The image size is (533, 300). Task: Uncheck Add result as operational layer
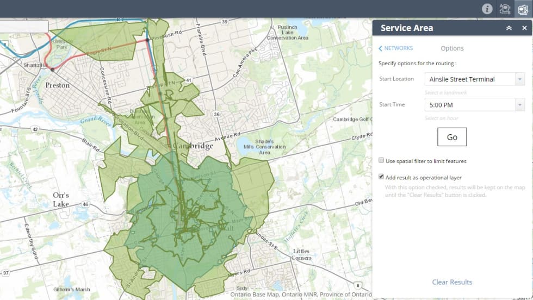[x=382, y=177]
